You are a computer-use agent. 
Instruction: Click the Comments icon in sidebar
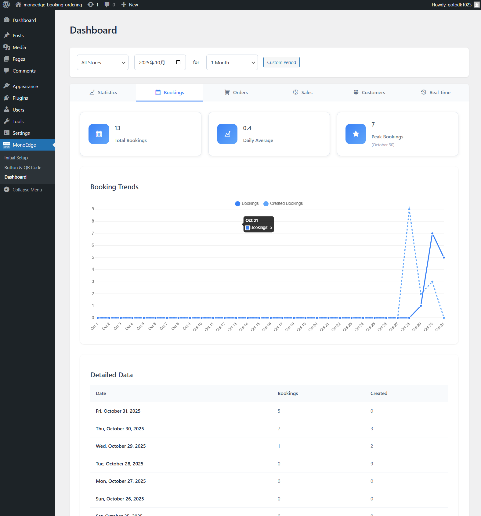coord(7,71)
